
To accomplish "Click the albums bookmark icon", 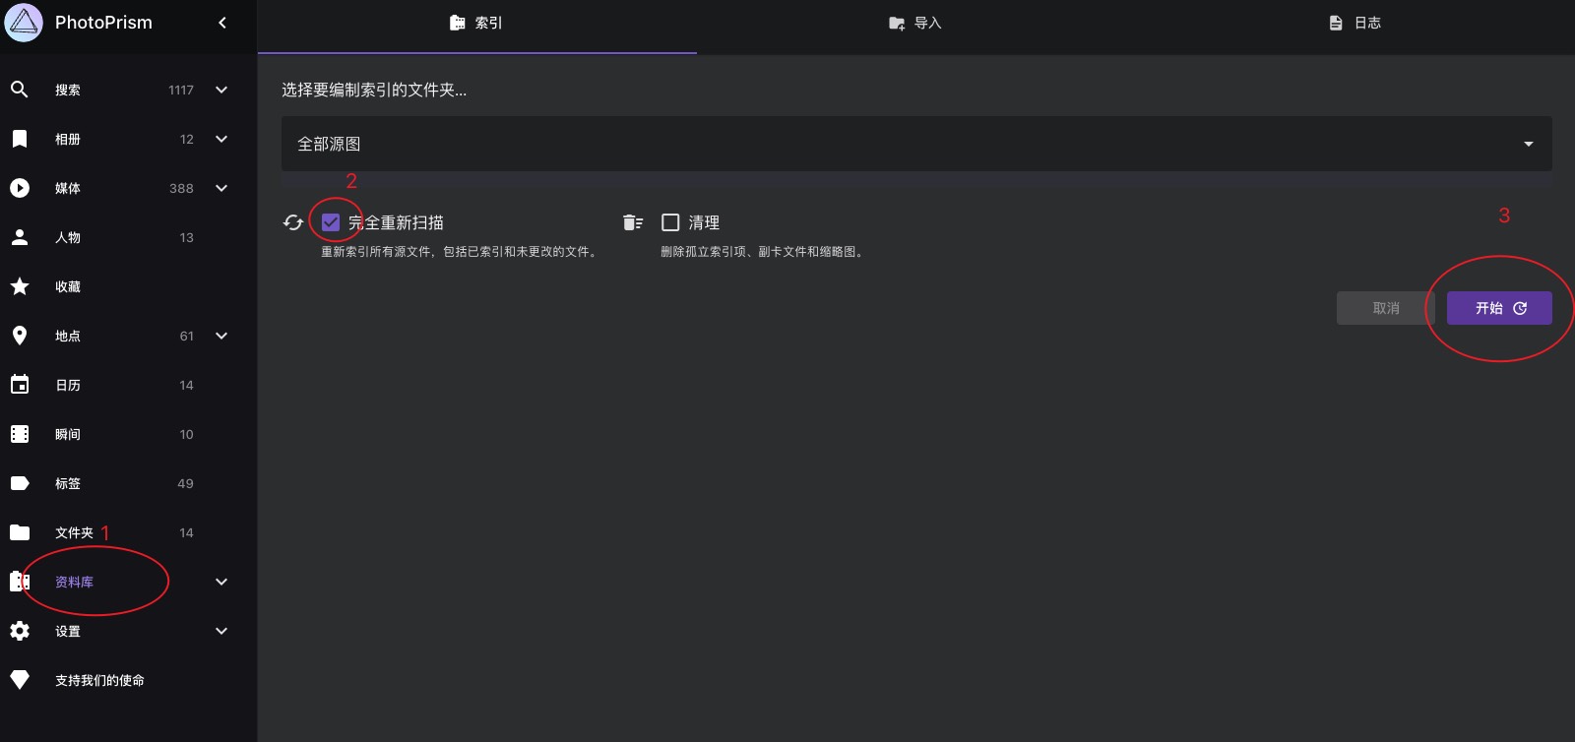I will pyautogui.click(x=20, y=139).
